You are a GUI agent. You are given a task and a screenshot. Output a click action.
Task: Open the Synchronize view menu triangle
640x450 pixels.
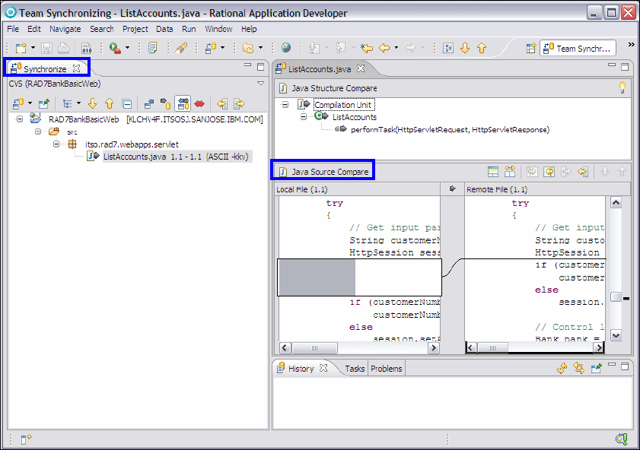tap(260, 84)
